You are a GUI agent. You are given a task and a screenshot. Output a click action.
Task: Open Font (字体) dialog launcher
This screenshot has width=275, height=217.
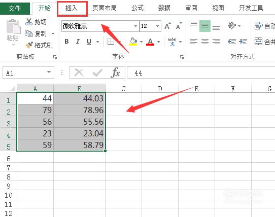click(x=182, y=57)
